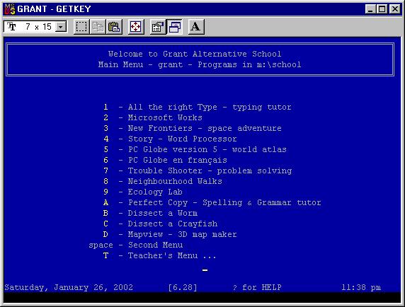Screen dimensions: 405x307
Task: Click the Copy toolbar icon
Action: 98,27
